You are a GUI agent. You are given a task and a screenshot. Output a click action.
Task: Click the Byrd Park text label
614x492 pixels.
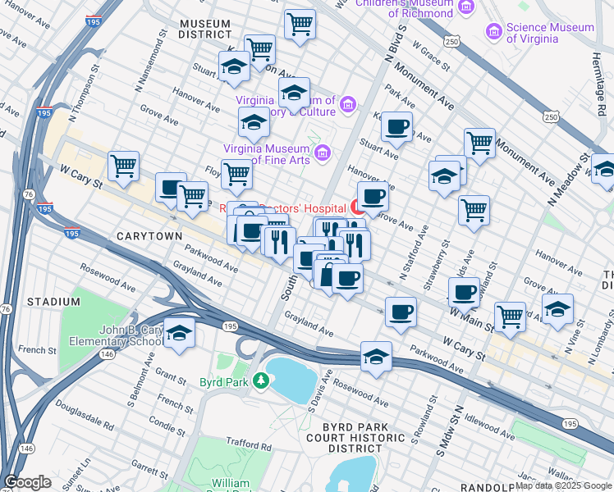click(223, 382)
